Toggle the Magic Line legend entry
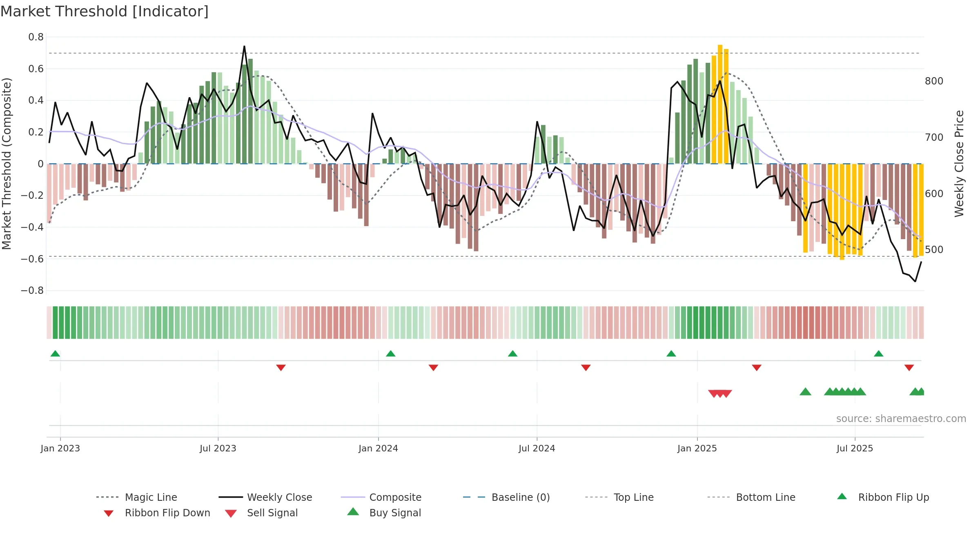Image resolution: width=980 pixels, height=551 pixels. (x=137, y=497)
